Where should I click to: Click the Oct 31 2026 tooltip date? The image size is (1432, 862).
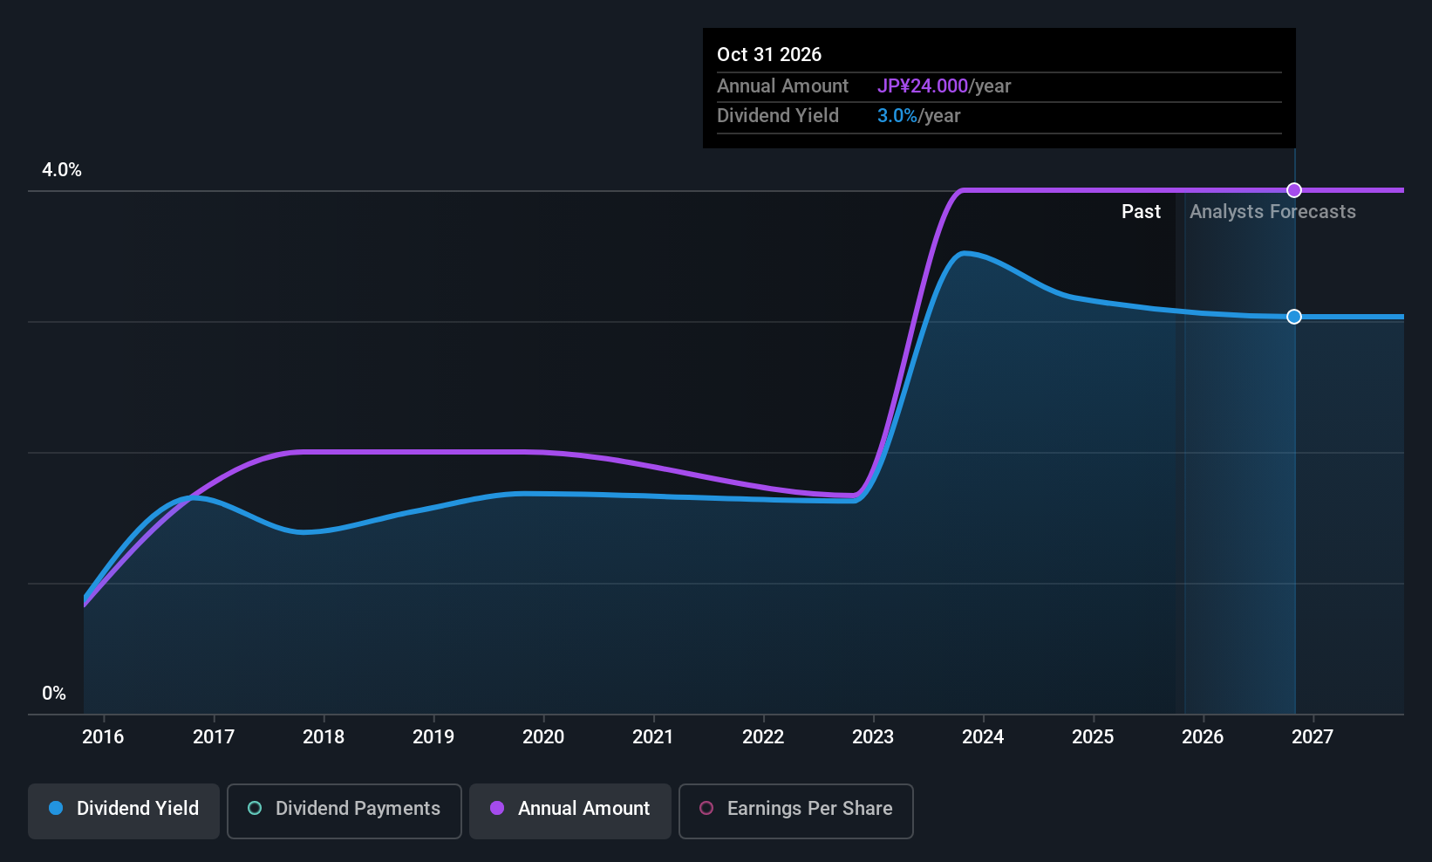(769, 55)
